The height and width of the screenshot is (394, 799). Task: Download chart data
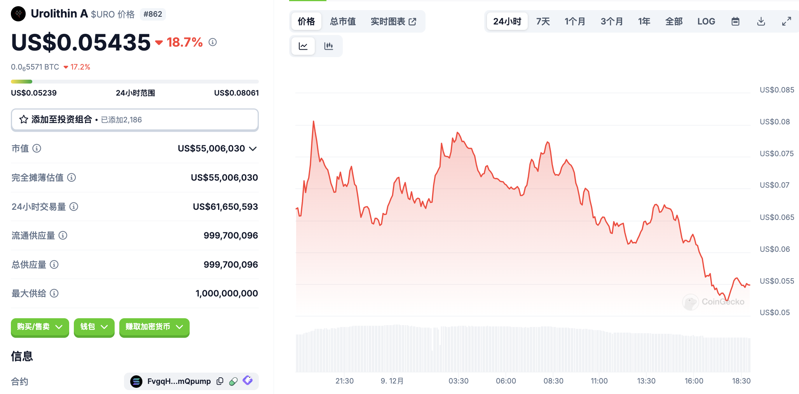click(761, 21)
